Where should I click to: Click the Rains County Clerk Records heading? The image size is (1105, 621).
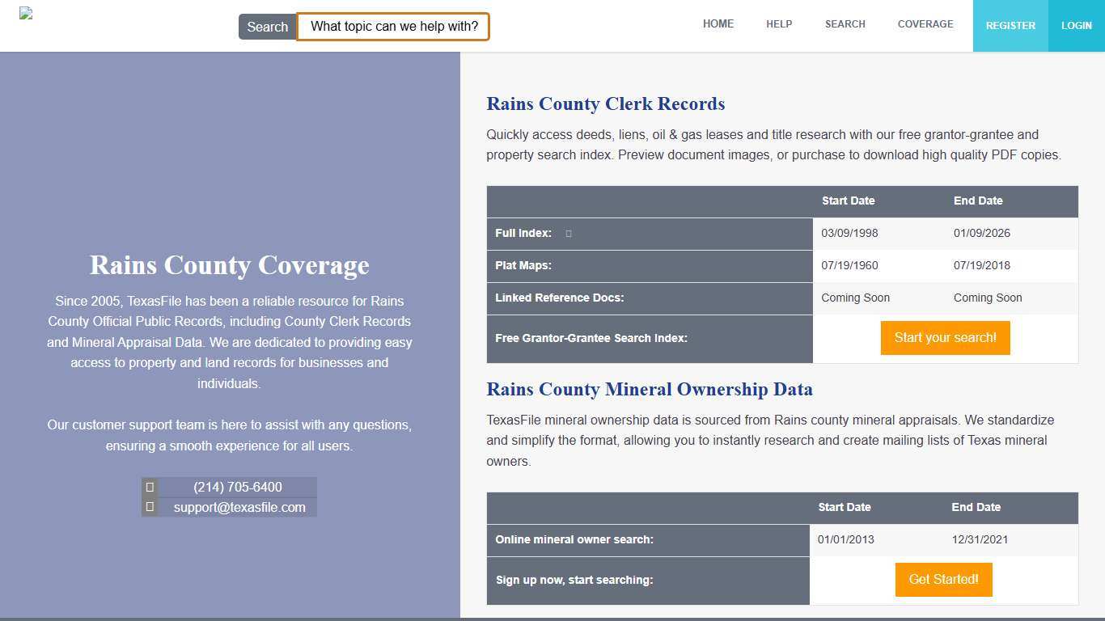click(x=605, y=103)
